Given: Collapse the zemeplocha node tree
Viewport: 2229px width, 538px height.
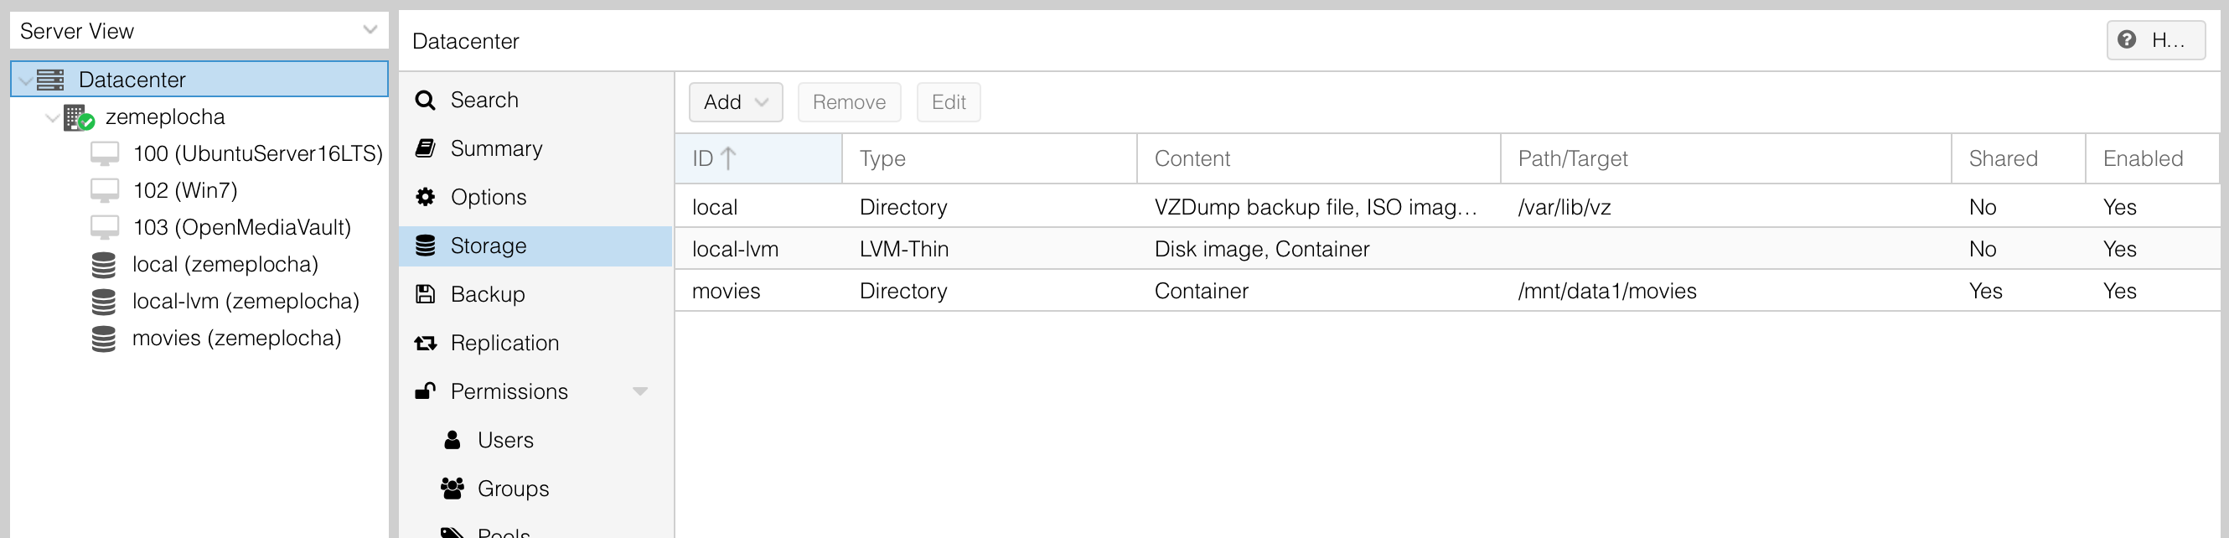Looking at the screenshot, I should click(52, 117).
